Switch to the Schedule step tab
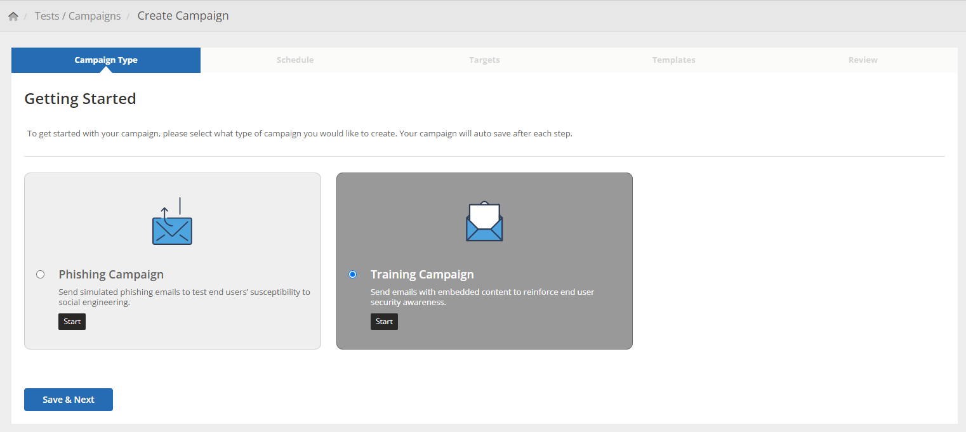The width and height of the screenshot is (966, 432). [295, 60]
